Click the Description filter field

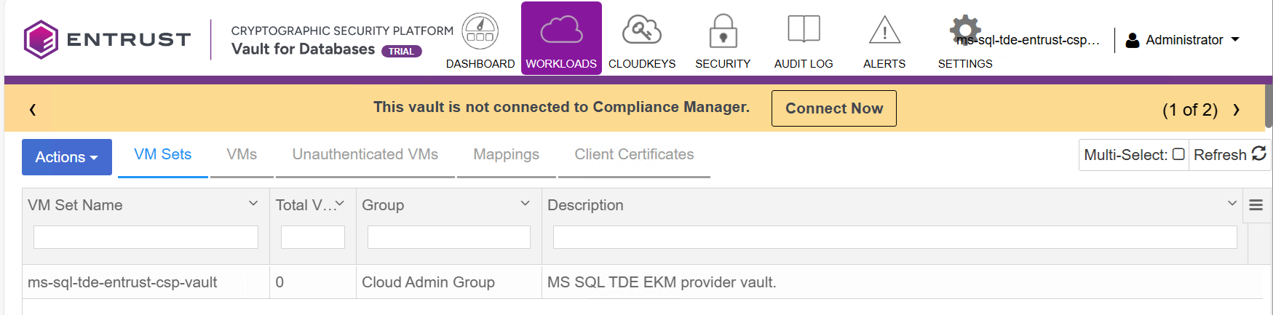pos(895,237)
